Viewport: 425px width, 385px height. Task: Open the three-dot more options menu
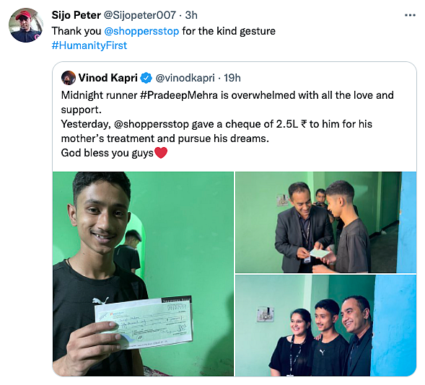coord(410,15)
